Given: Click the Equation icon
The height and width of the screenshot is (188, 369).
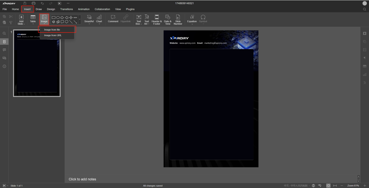Looking at the screenshot, I should point(192,17).
